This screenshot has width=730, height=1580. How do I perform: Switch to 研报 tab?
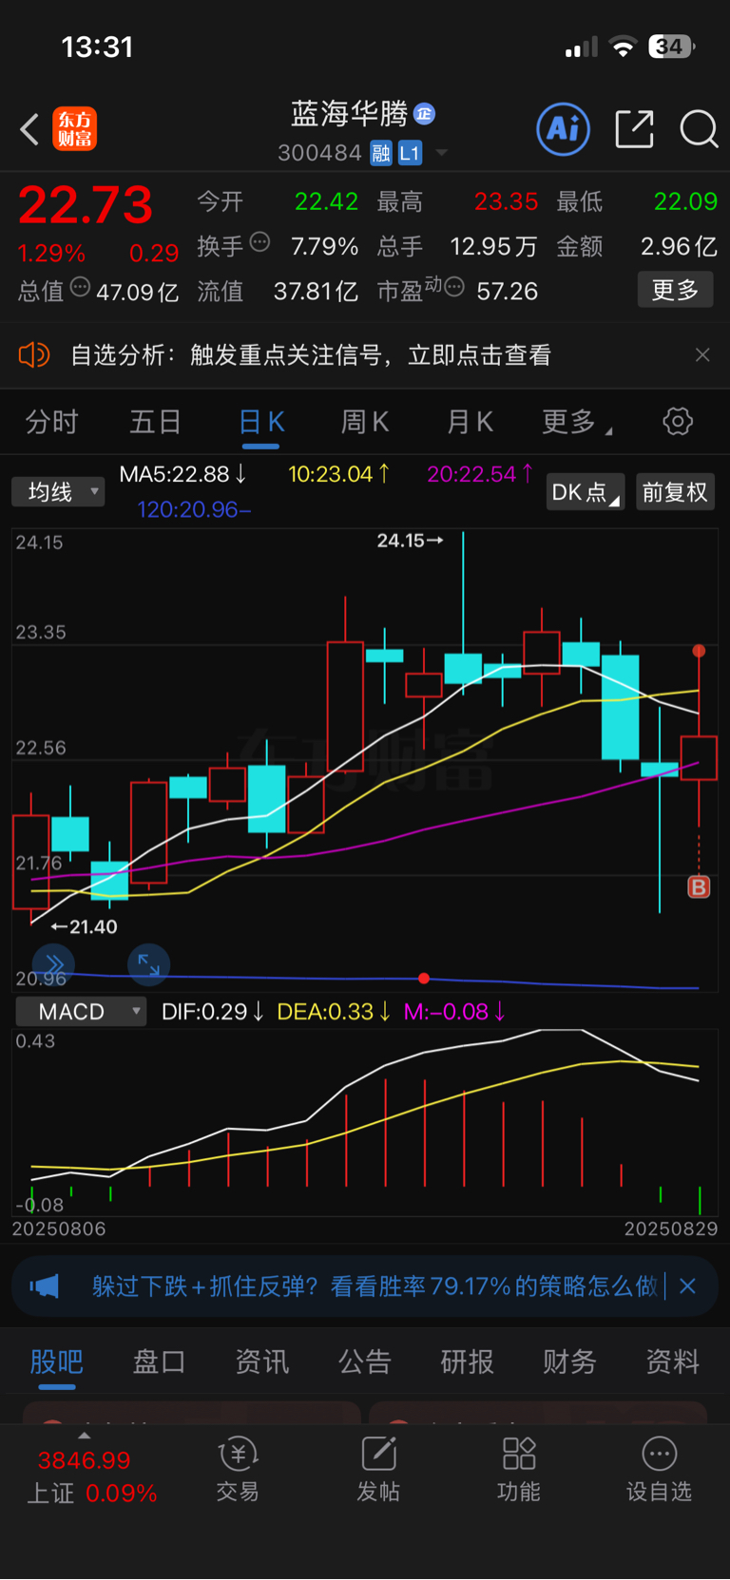coord(468,1361)
